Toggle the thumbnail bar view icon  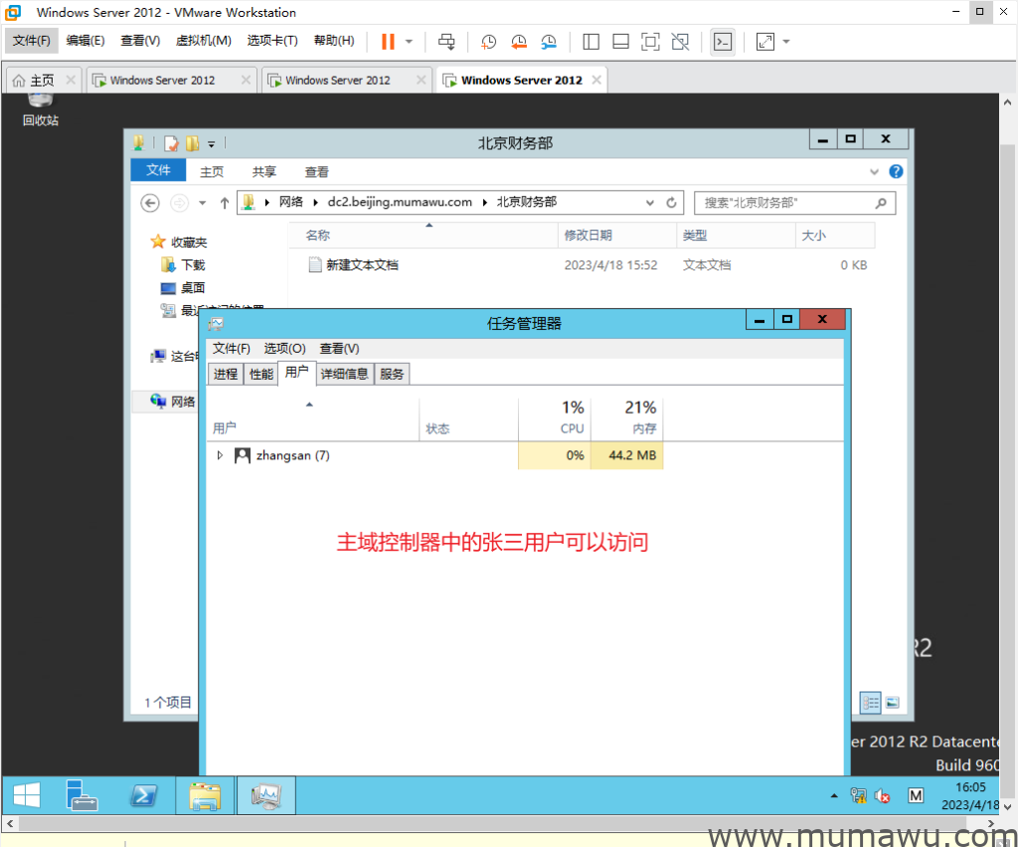tap(620, 42)
